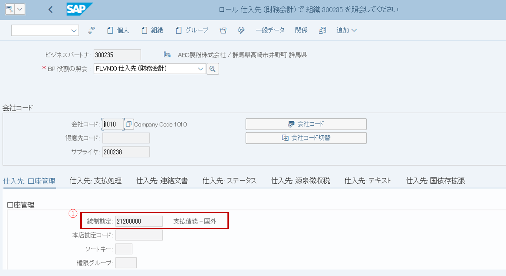Click the locator person icon before 追加
This screenshot has width=506, height=276.
click(x=322, y=30)
